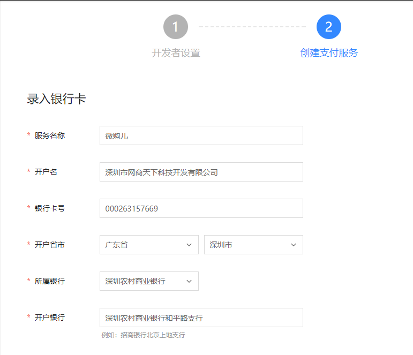
Task: Open the 深圳市 city dropdown
Action: pyautogui.click(x=253, y=245)
